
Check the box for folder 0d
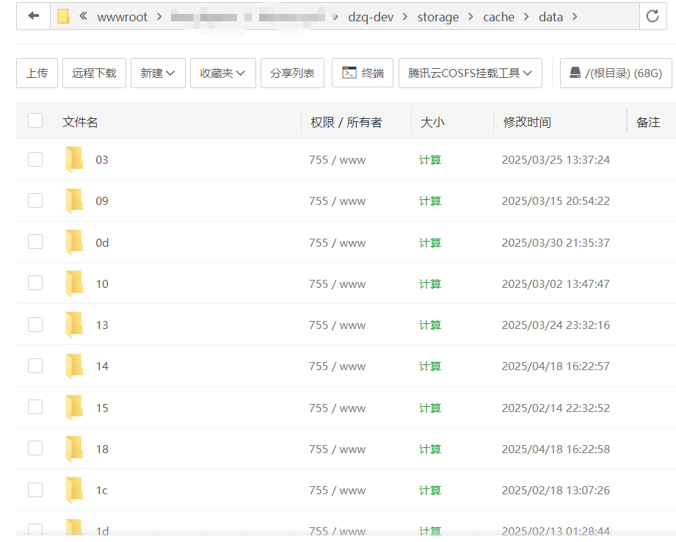[35, 242]
